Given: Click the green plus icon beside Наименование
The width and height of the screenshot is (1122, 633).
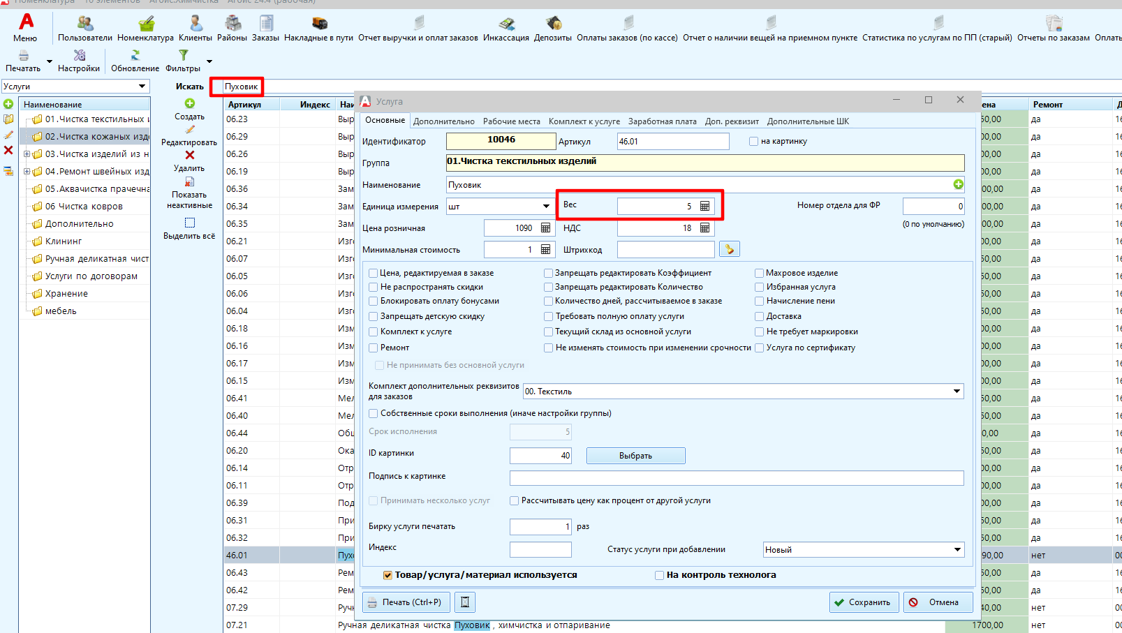Looking at the screenshot, I should tap(958, 184).
